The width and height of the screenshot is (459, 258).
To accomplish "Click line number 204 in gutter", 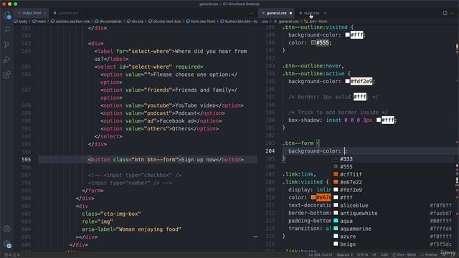I will click(x=270, y=151).
